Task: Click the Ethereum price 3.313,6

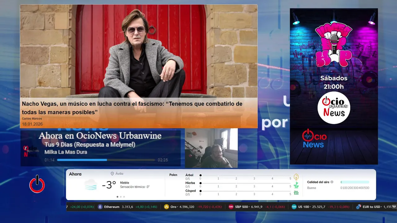Action: [127, 207]
